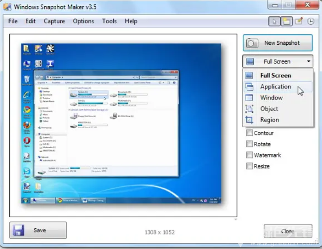Click the captured desktop snapshot preview
322x249 pixels.
tap(121, 123)
